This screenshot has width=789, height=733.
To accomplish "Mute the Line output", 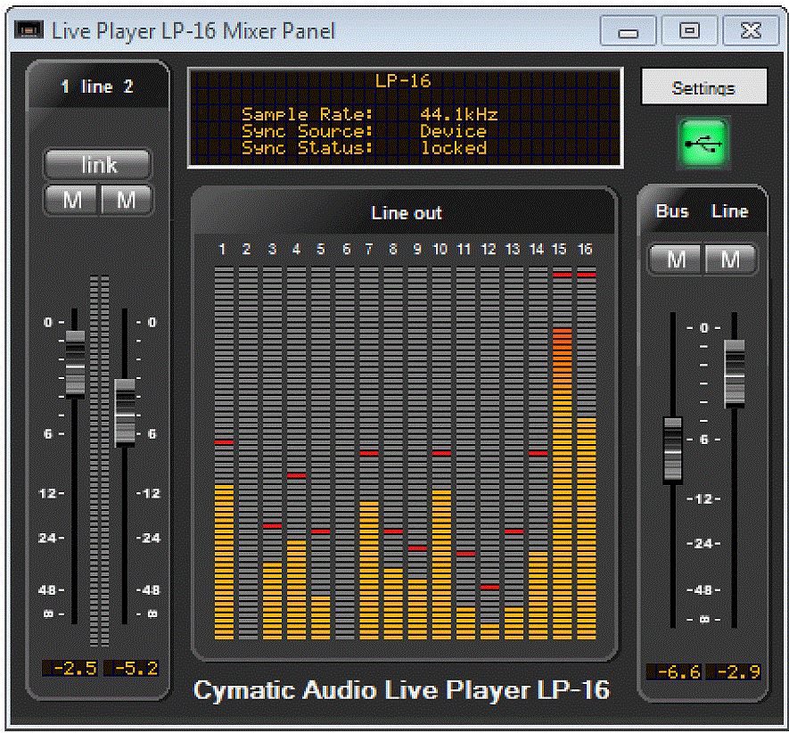I will point(729,259).
